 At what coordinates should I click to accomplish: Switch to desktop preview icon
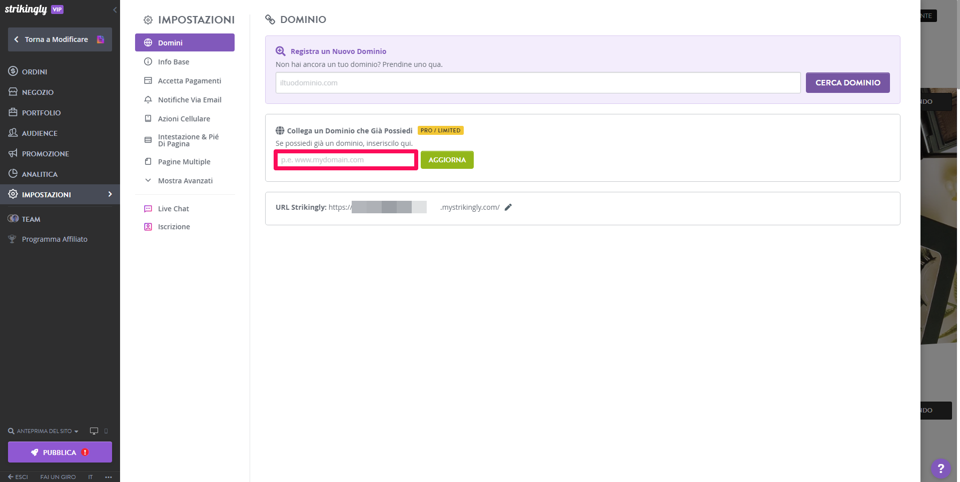[94, 431]
